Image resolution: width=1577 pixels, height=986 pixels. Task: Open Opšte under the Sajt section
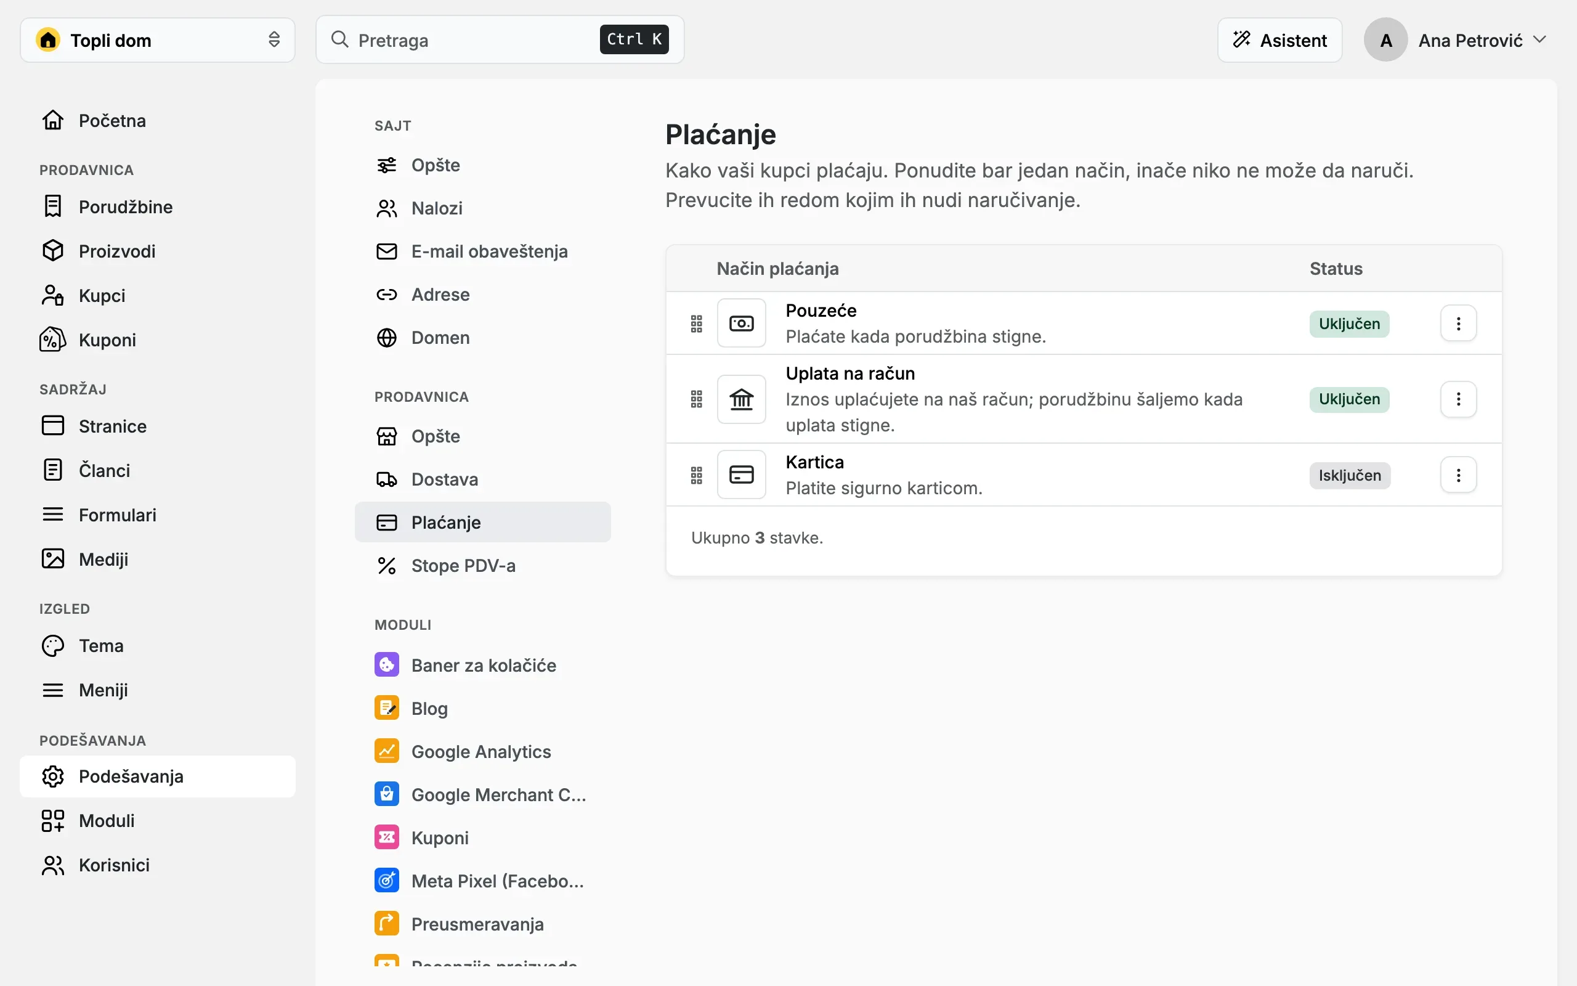click(482, 165)
